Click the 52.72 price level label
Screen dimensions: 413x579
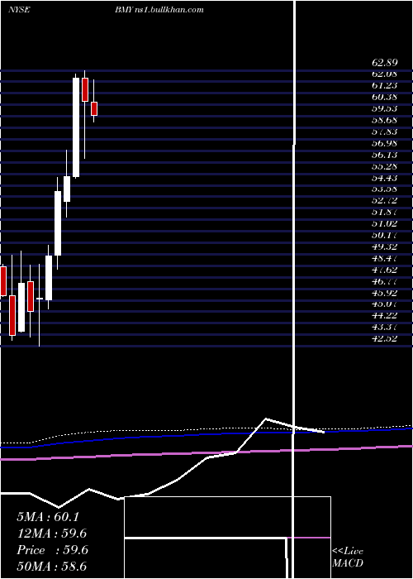click(x=384, y=201)
